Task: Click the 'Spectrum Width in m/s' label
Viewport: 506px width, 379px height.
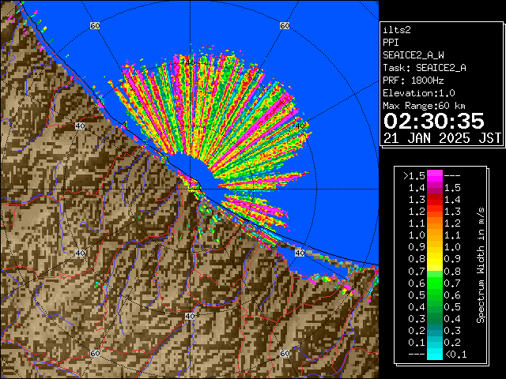Action: pos(481,265)
